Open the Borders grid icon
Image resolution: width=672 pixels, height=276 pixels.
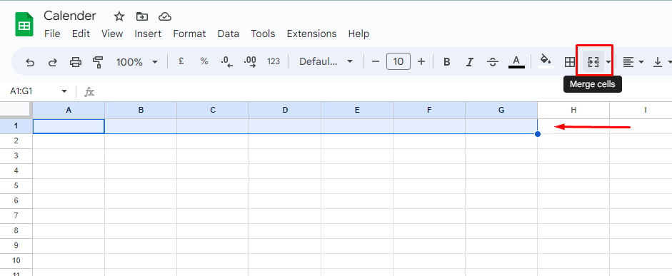[x=569, y=62]
